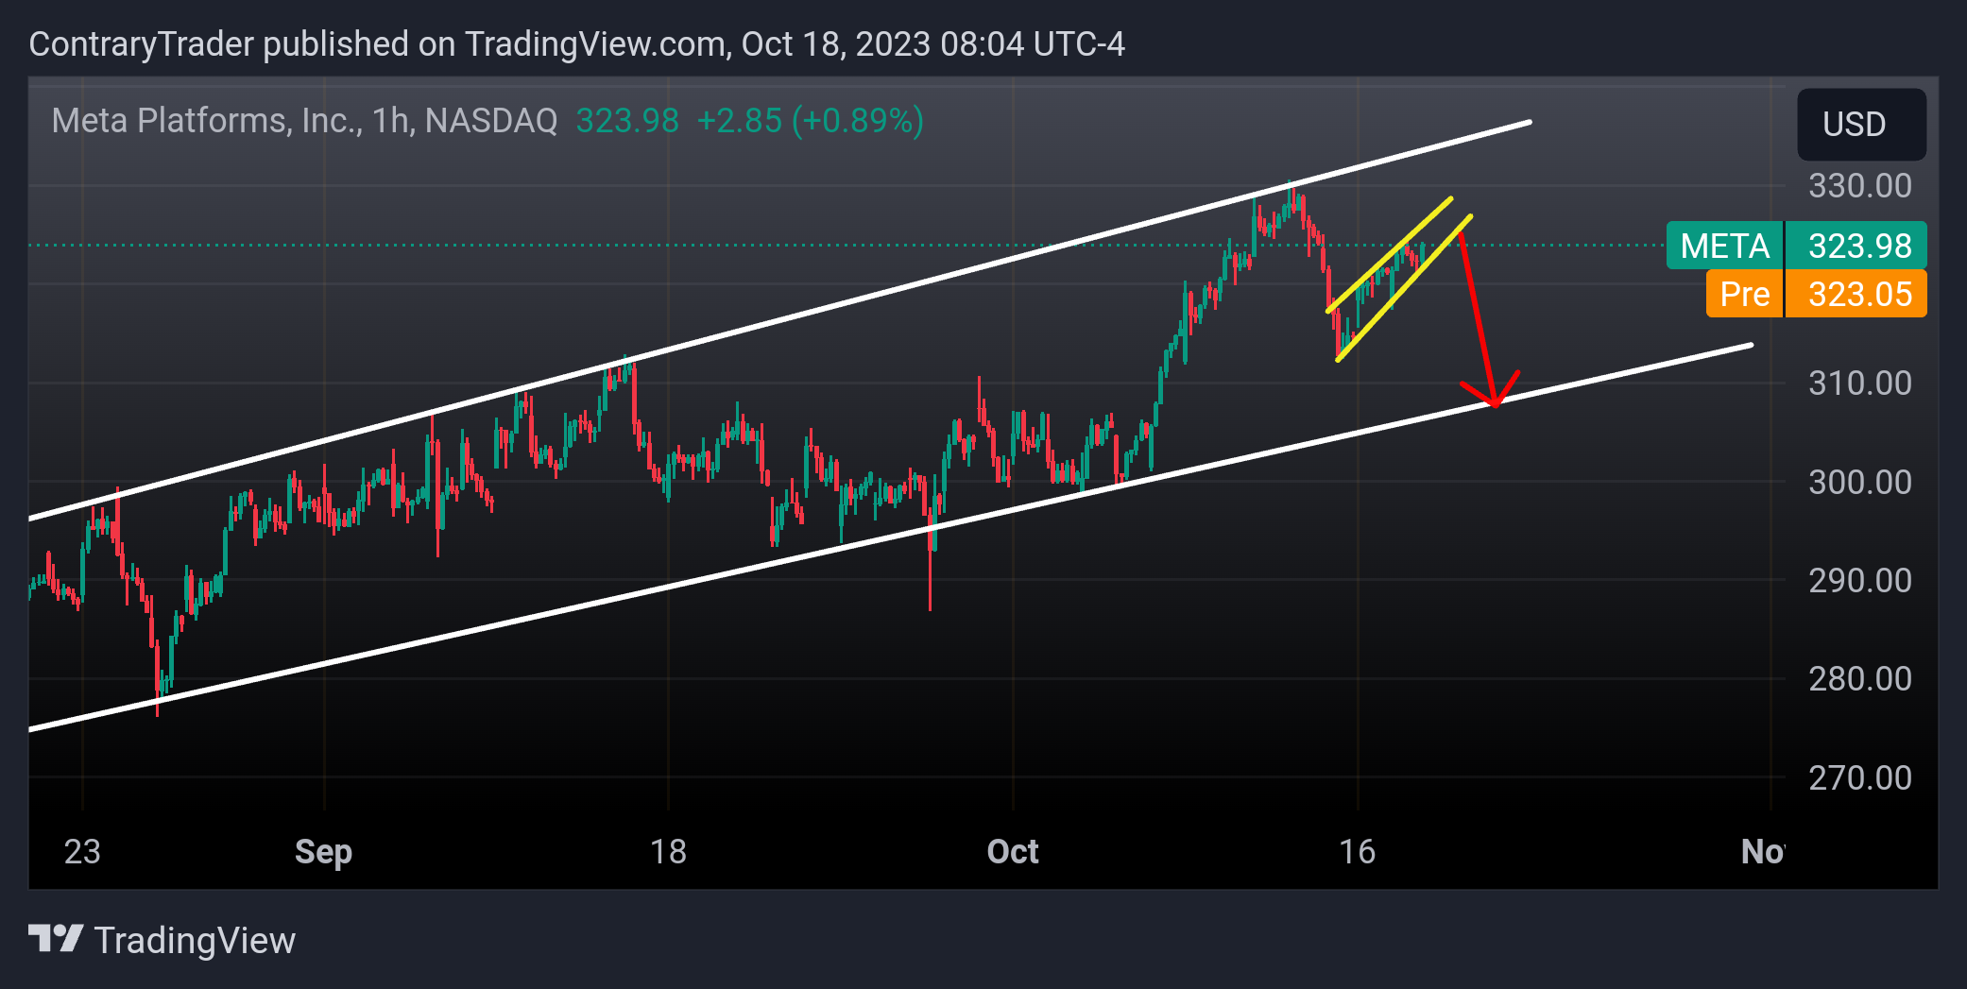Click the Pre-market 323.05 price label

[x=1816, y=294]
